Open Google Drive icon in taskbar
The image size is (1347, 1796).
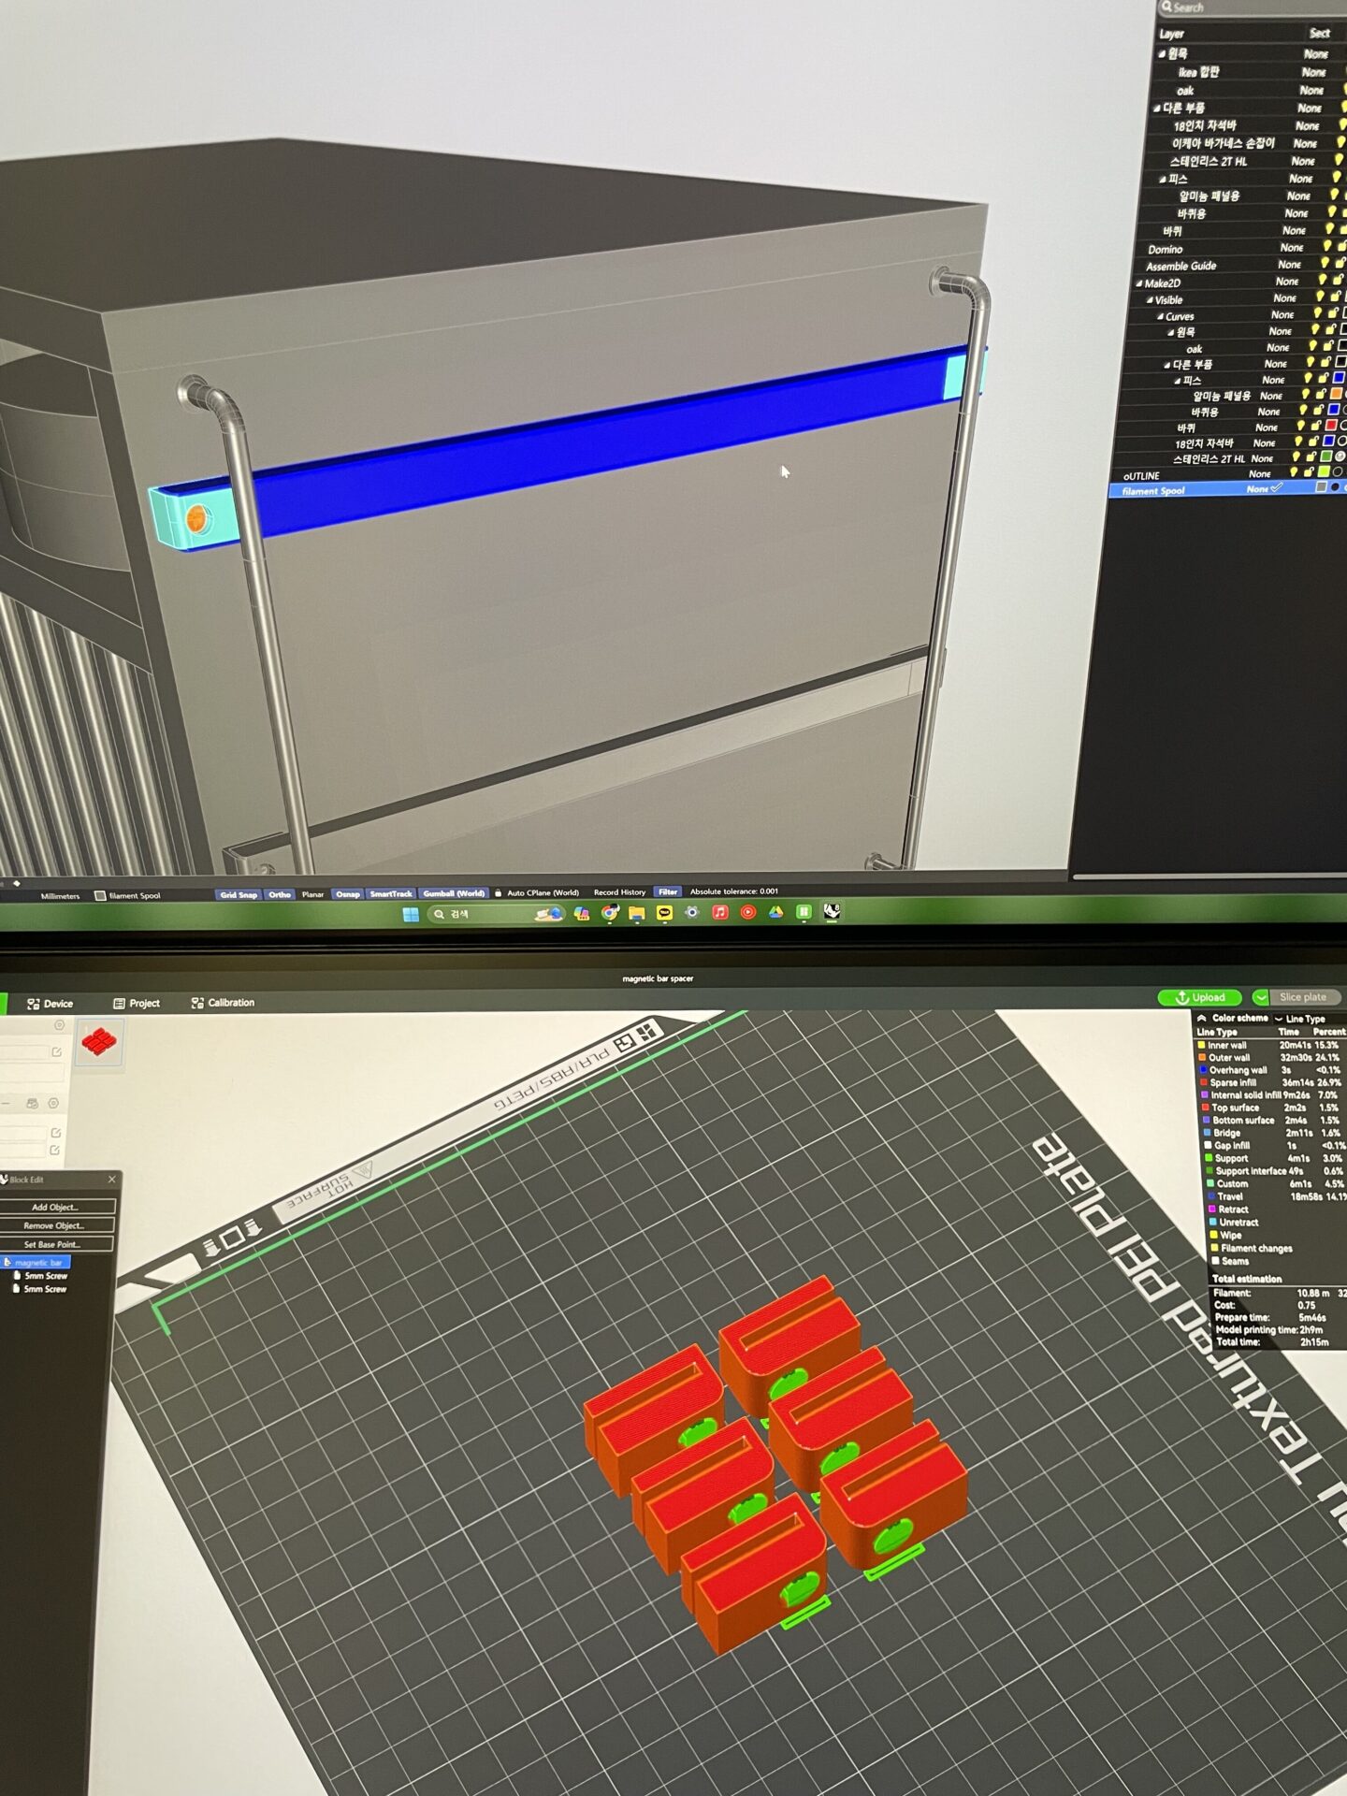[x=775, y=912]
